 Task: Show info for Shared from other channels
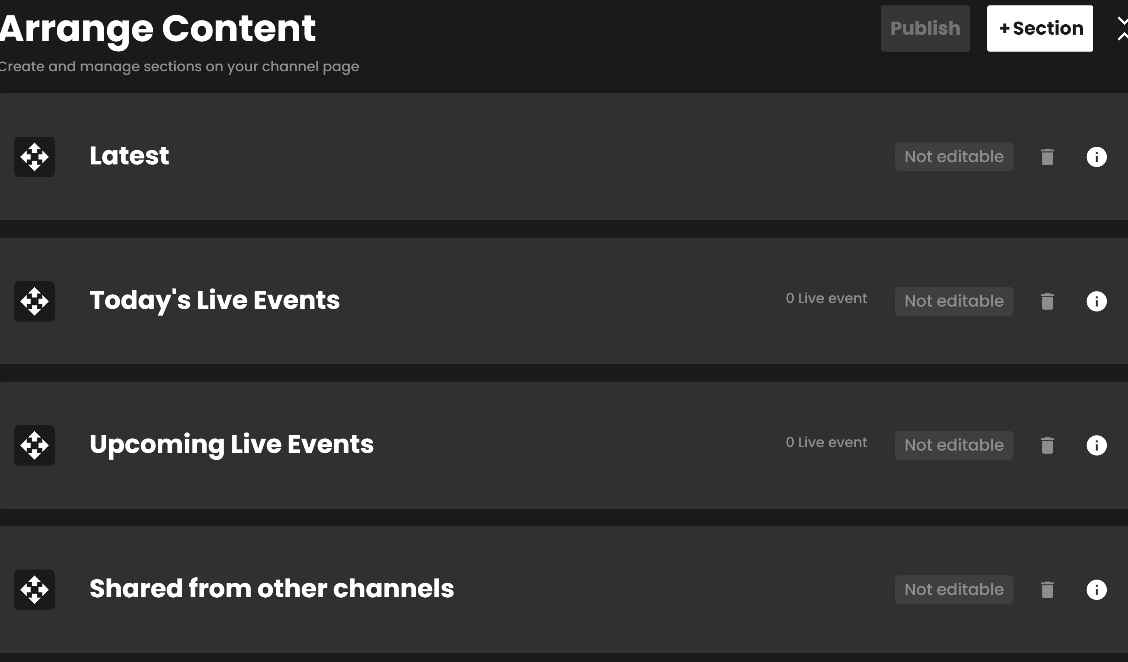pos(1097,590)
